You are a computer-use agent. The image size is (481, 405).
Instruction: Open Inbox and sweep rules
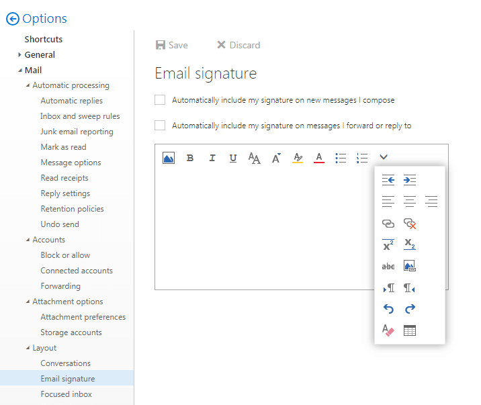pos(80,116)
